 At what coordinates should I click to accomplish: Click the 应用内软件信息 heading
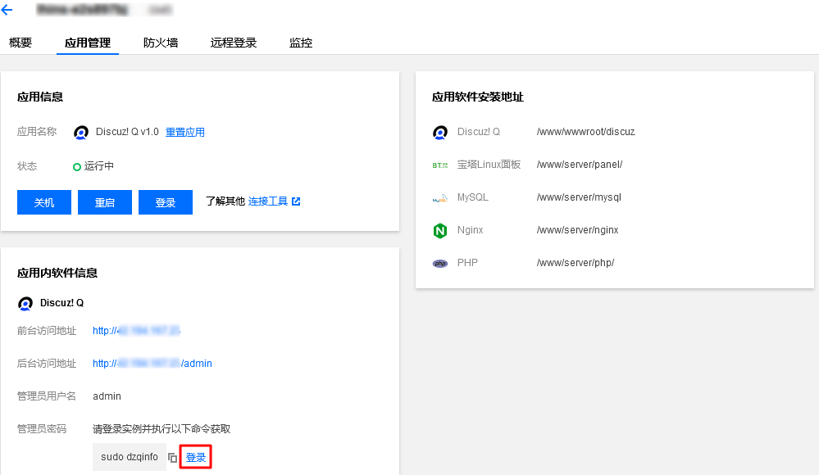tap(57, 273)
